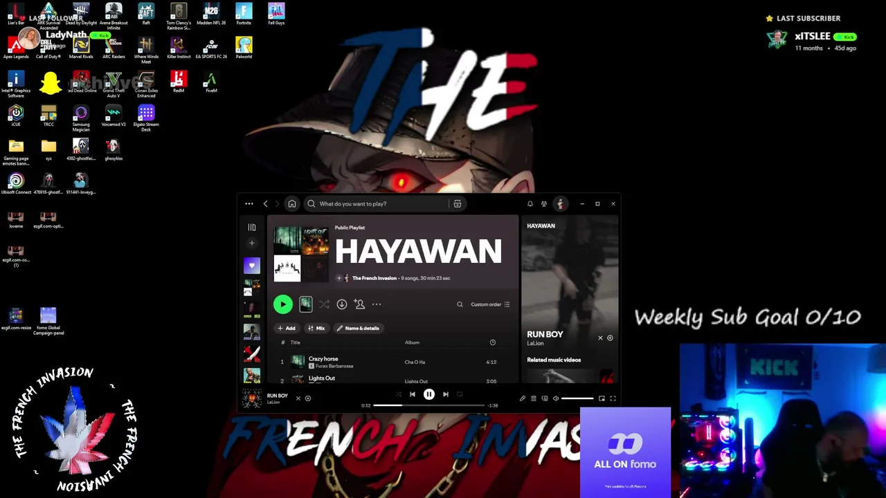The width and height of the screenshot is (886, 498).
Task: Create new playlist with sidebar plus
Action: [x=252, y=243]
